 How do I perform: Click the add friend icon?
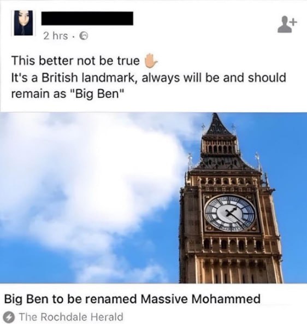pos(287,26)
